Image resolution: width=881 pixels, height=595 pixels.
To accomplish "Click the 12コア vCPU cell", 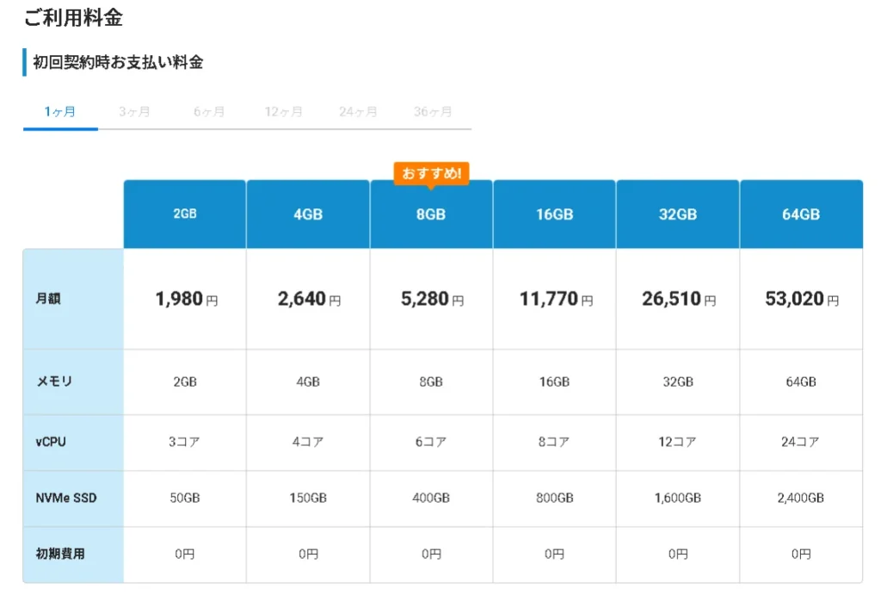I will pos(678,442).
